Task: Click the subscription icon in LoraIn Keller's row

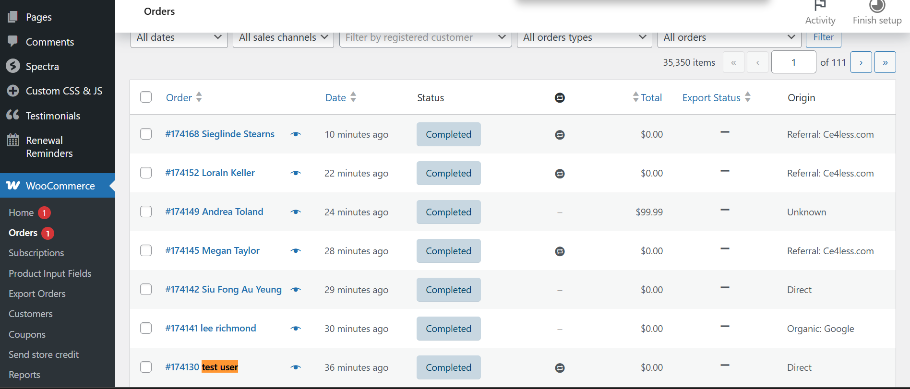Action: point(560,174)
